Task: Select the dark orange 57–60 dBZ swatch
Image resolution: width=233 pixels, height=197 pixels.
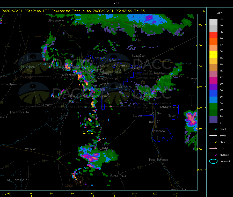Action: point(213,42)
